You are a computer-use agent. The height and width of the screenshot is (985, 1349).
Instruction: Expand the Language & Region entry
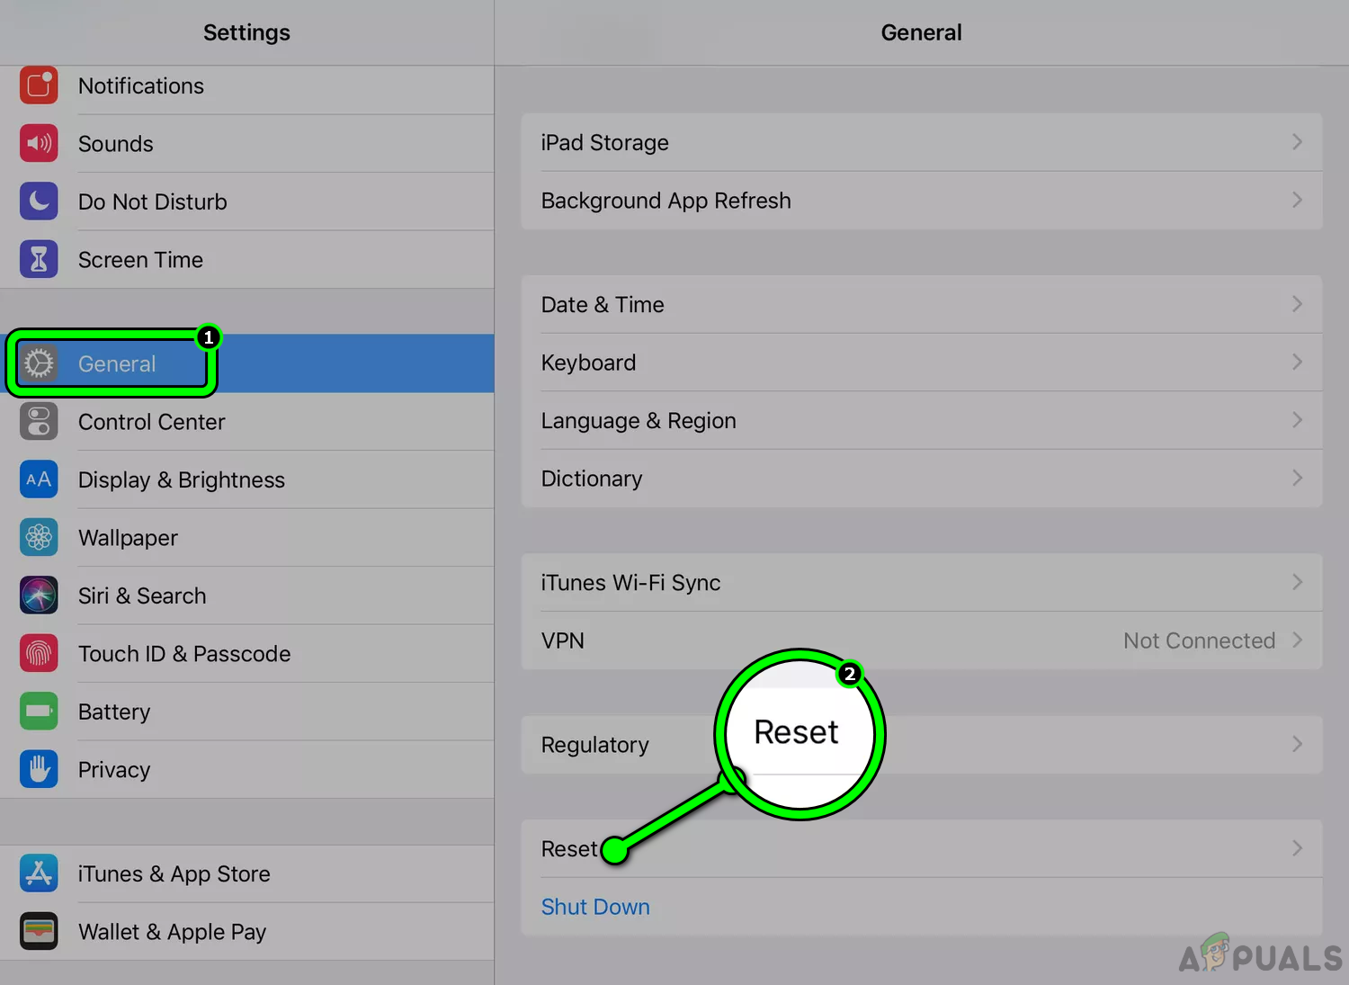1297,420
